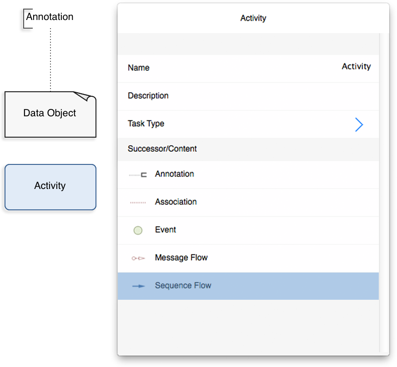Screen dimensions: 397x367
Task: Click into the Description field
Action: click(248, 96)
